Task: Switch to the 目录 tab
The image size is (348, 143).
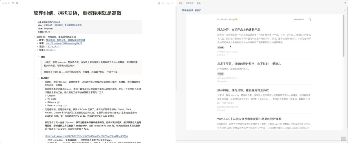Action: (181, 3)
